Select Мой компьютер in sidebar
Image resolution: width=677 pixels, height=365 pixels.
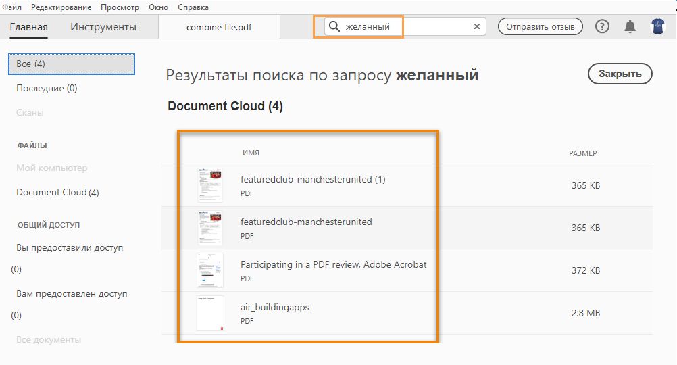point(52,168)
